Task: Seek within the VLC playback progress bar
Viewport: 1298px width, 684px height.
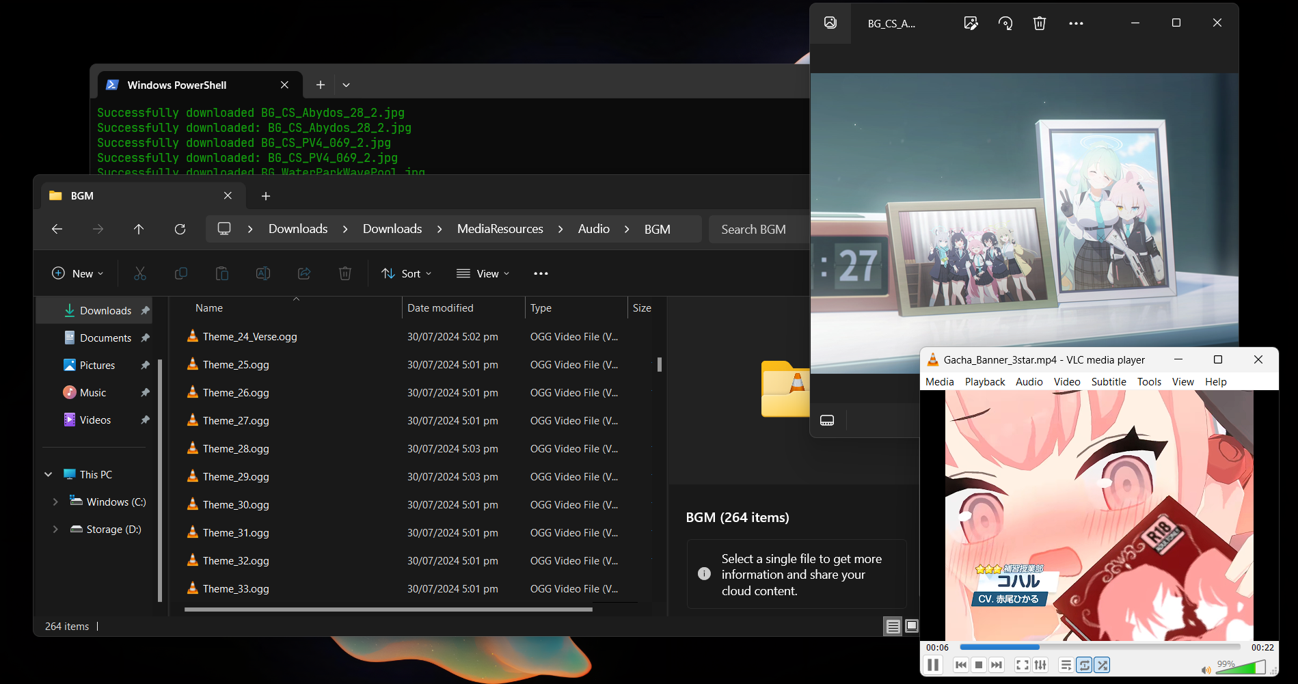Action: (x=1100, y=647)
